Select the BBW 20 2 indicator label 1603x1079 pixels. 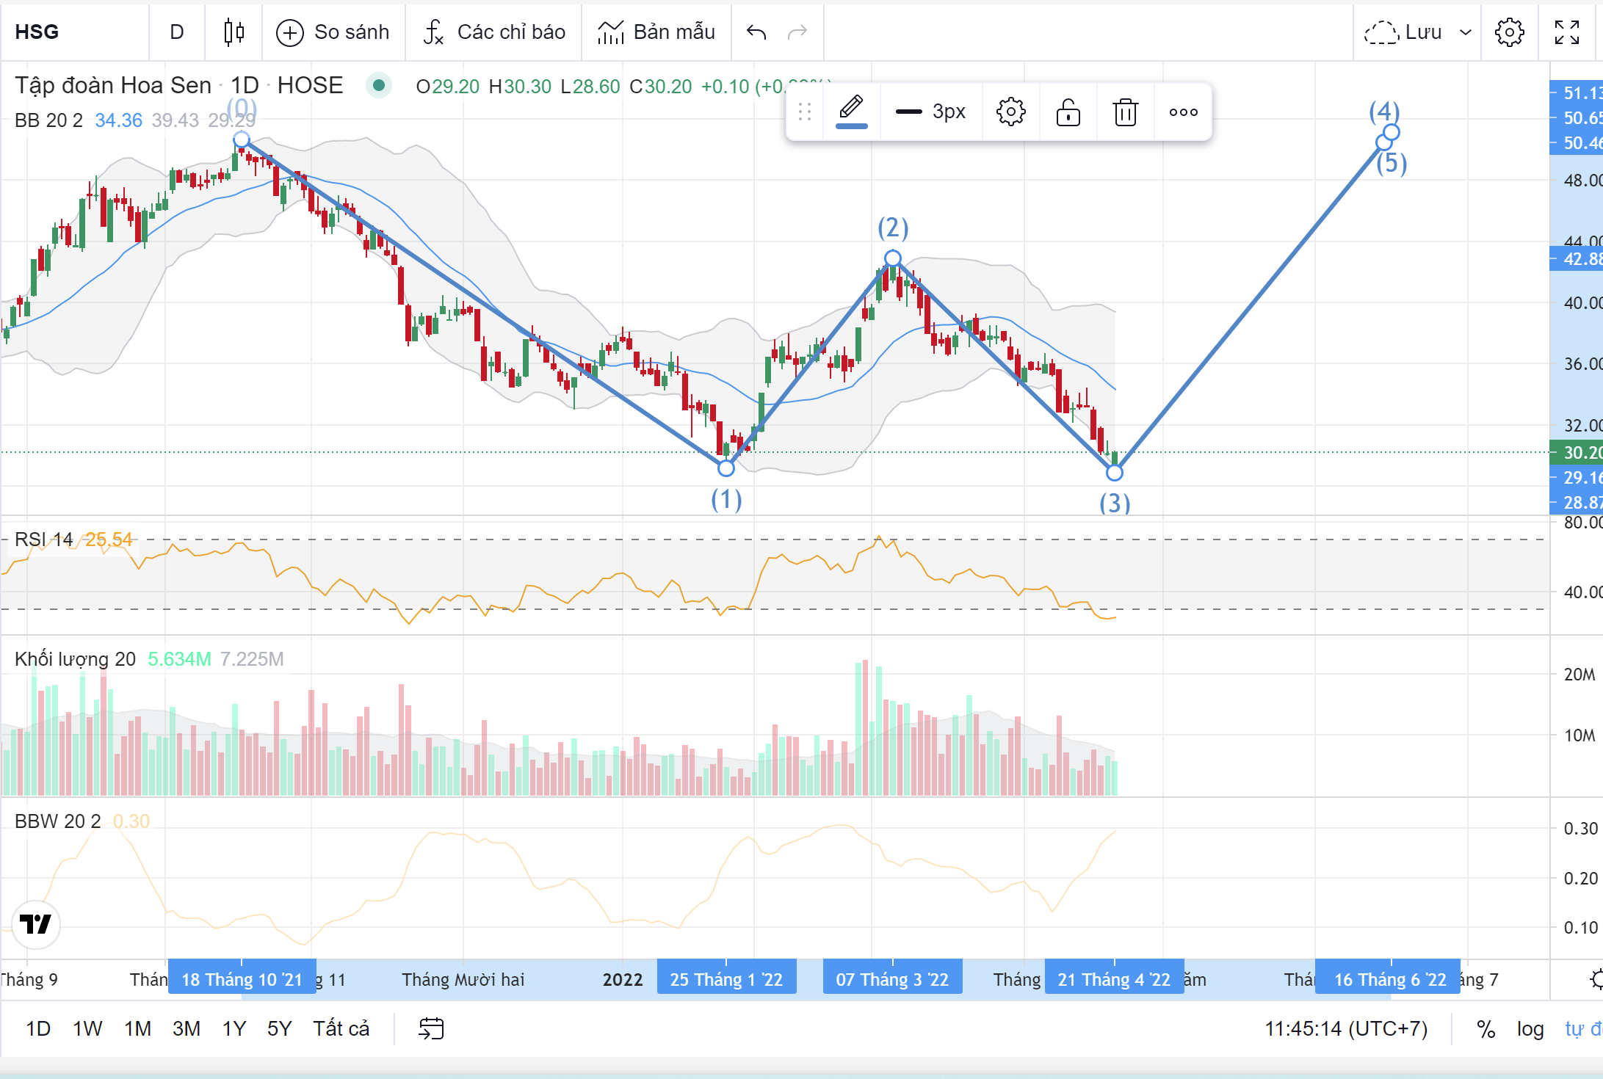58,821
